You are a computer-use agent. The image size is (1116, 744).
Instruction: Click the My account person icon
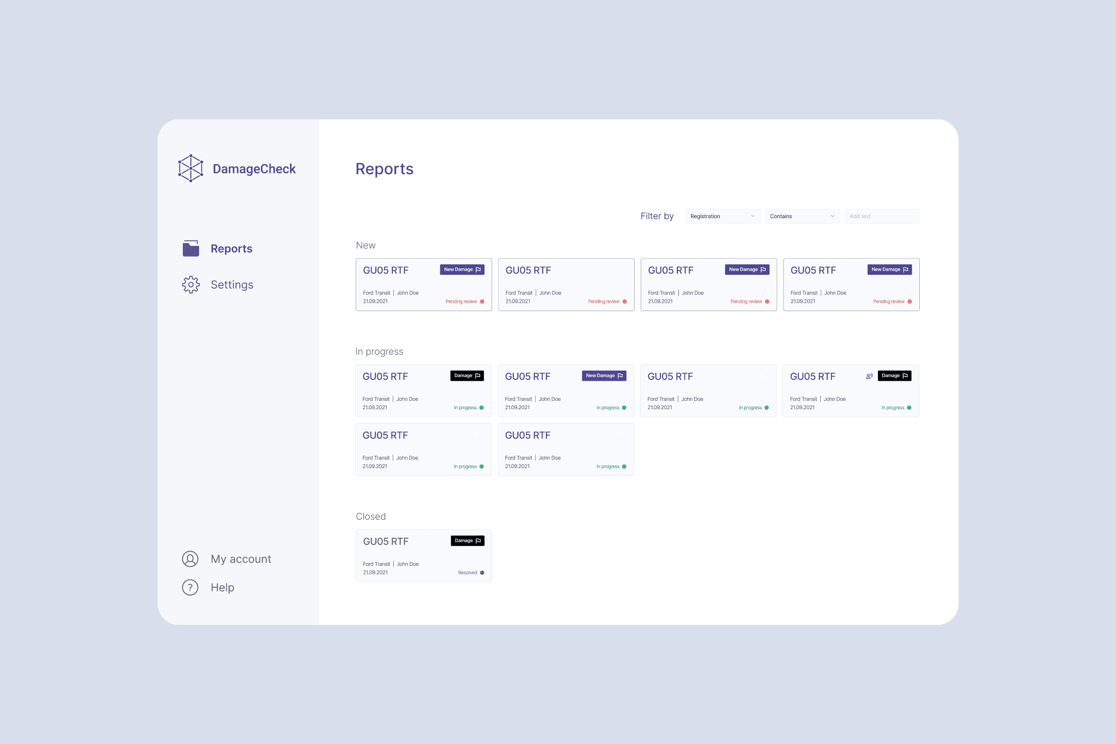190,559
